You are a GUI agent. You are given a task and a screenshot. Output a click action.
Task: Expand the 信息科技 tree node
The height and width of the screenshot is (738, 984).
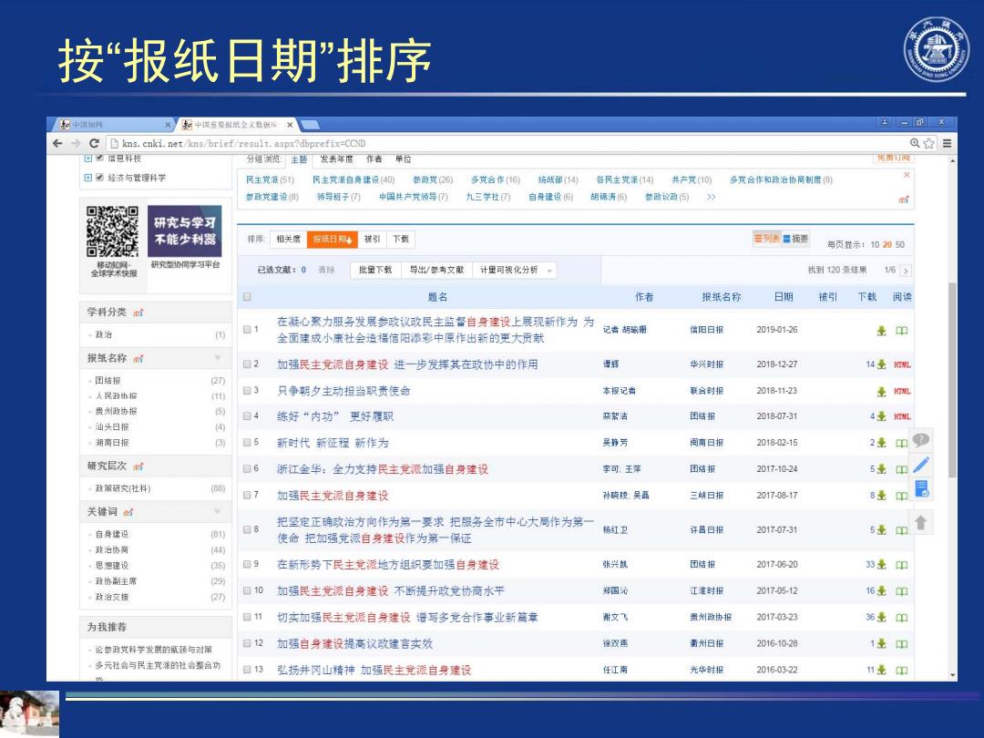tap(87, 159)
